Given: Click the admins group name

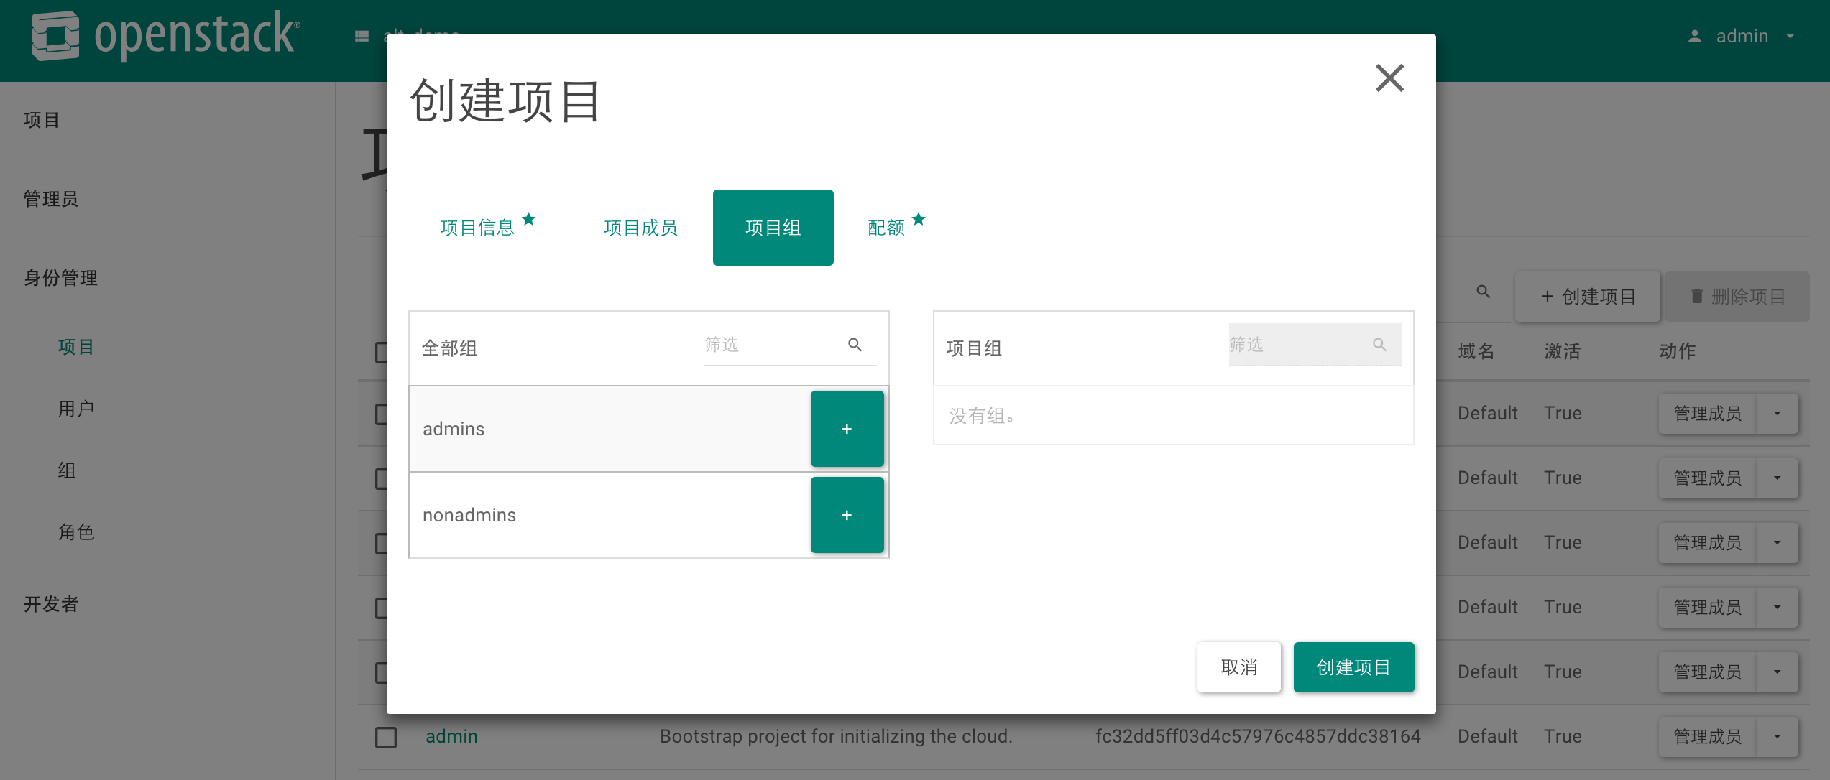Looking at the screenshot, I should (x=454, y=429).
